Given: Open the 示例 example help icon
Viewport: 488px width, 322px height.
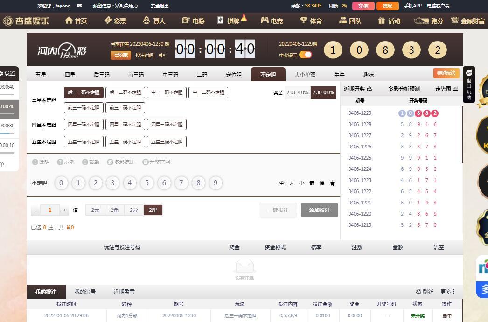Looking at the screenshot, I should 60,162.
